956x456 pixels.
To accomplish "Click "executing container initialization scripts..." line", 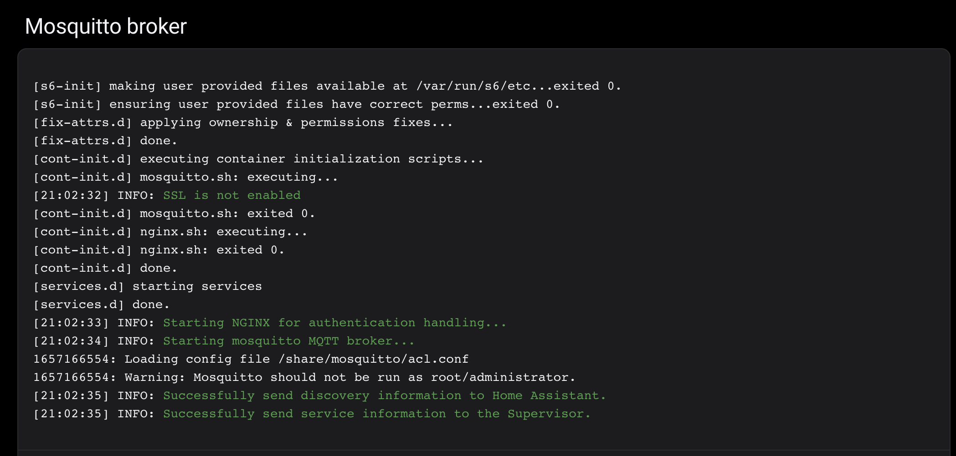I will coord(258,159).
